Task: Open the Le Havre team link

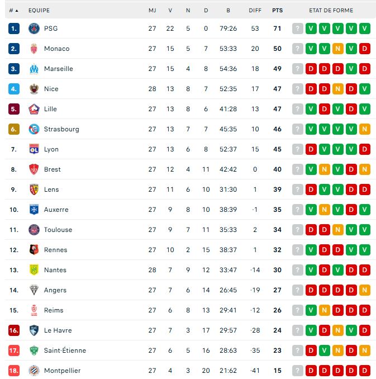Action: (58, 330)
